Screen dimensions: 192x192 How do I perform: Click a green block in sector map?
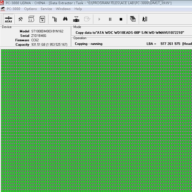click(96, 119)
